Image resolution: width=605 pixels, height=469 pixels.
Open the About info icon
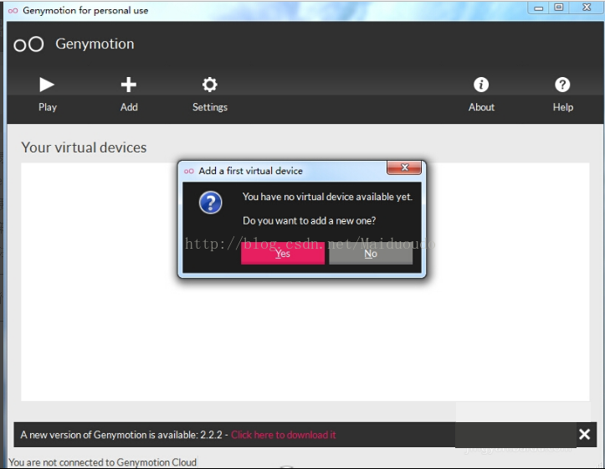pos(481,85)
